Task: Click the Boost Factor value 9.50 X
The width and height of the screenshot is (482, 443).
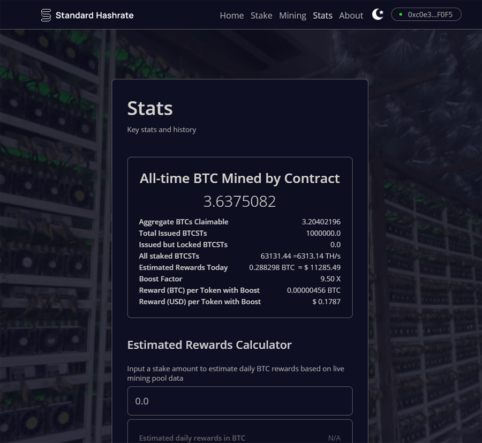Action: pyautogui.click(x=330, y=279)
